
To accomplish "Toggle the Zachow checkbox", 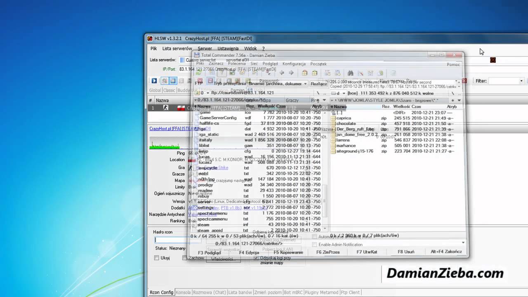I will (185, 258).
